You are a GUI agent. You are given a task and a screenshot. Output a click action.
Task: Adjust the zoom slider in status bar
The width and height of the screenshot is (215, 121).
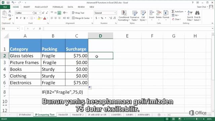pos(197,119)
